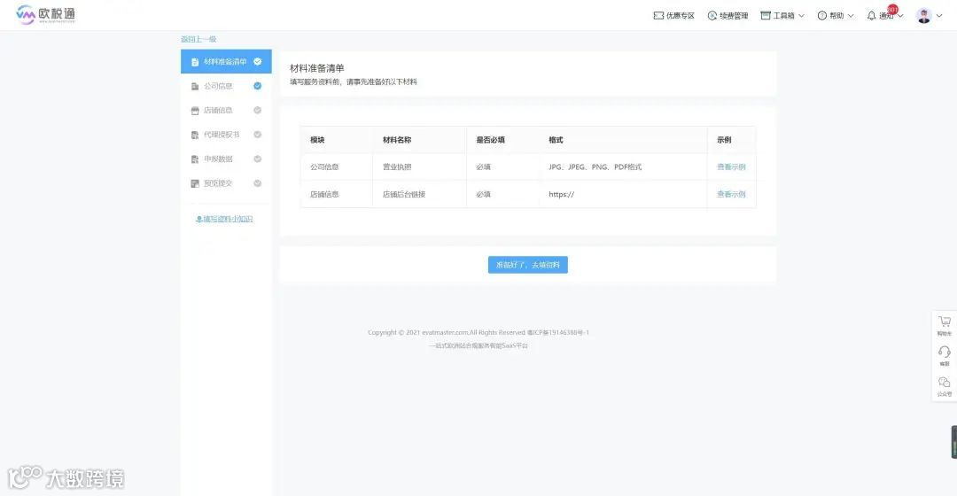Click the Copyright 2021 footer text

478,332
